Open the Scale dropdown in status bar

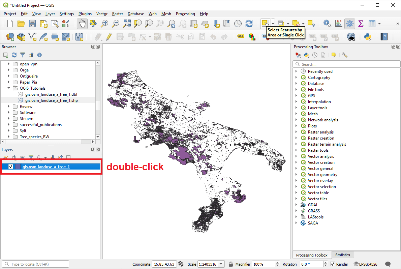[x=221, y=264]
